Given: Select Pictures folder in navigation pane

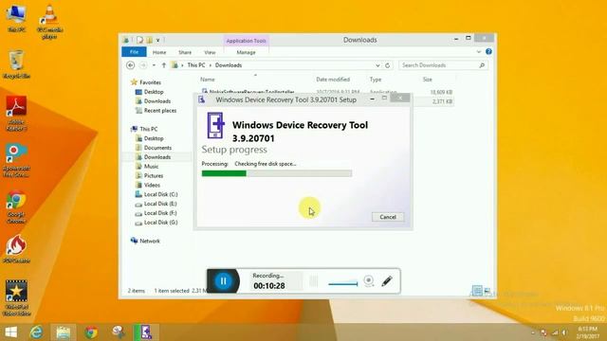Looking at the screenshot, I should (x=154, y=175).
